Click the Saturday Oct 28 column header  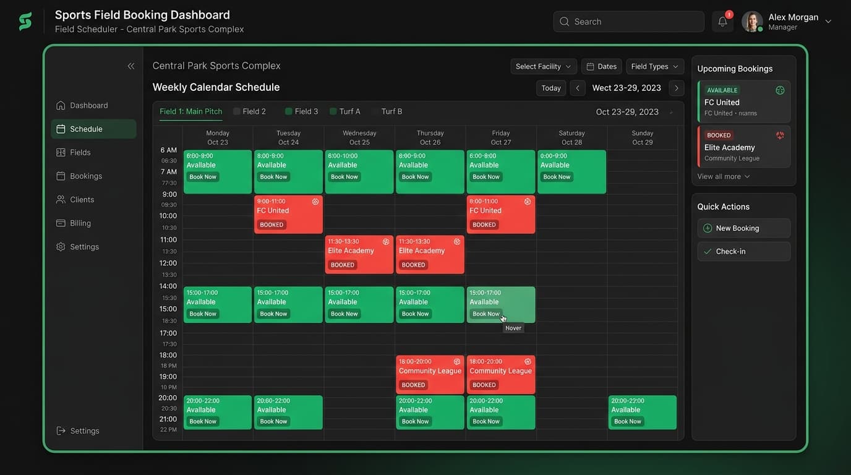click(572, 137)
